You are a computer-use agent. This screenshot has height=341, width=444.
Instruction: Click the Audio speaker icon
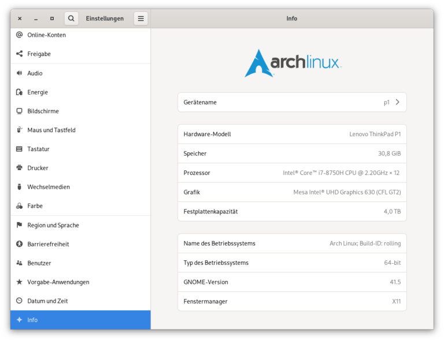point(19,73)
